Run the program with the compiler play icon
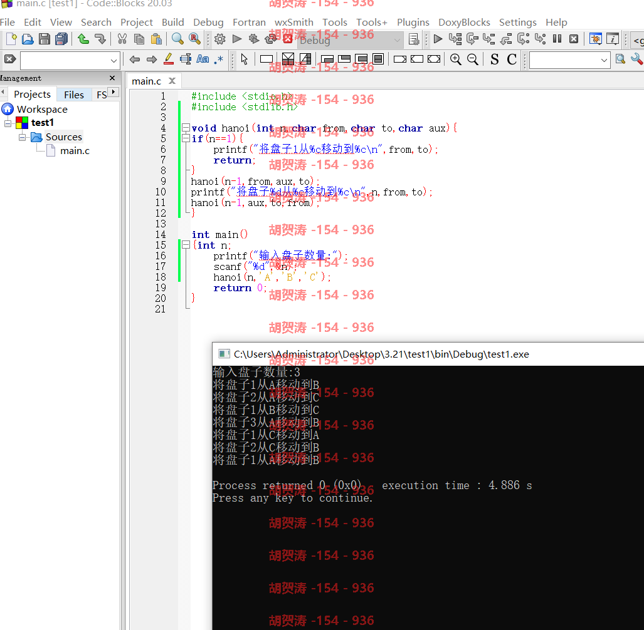Viewport: 644px width, 630px height. pyautogui.click(x=237, y=39)
